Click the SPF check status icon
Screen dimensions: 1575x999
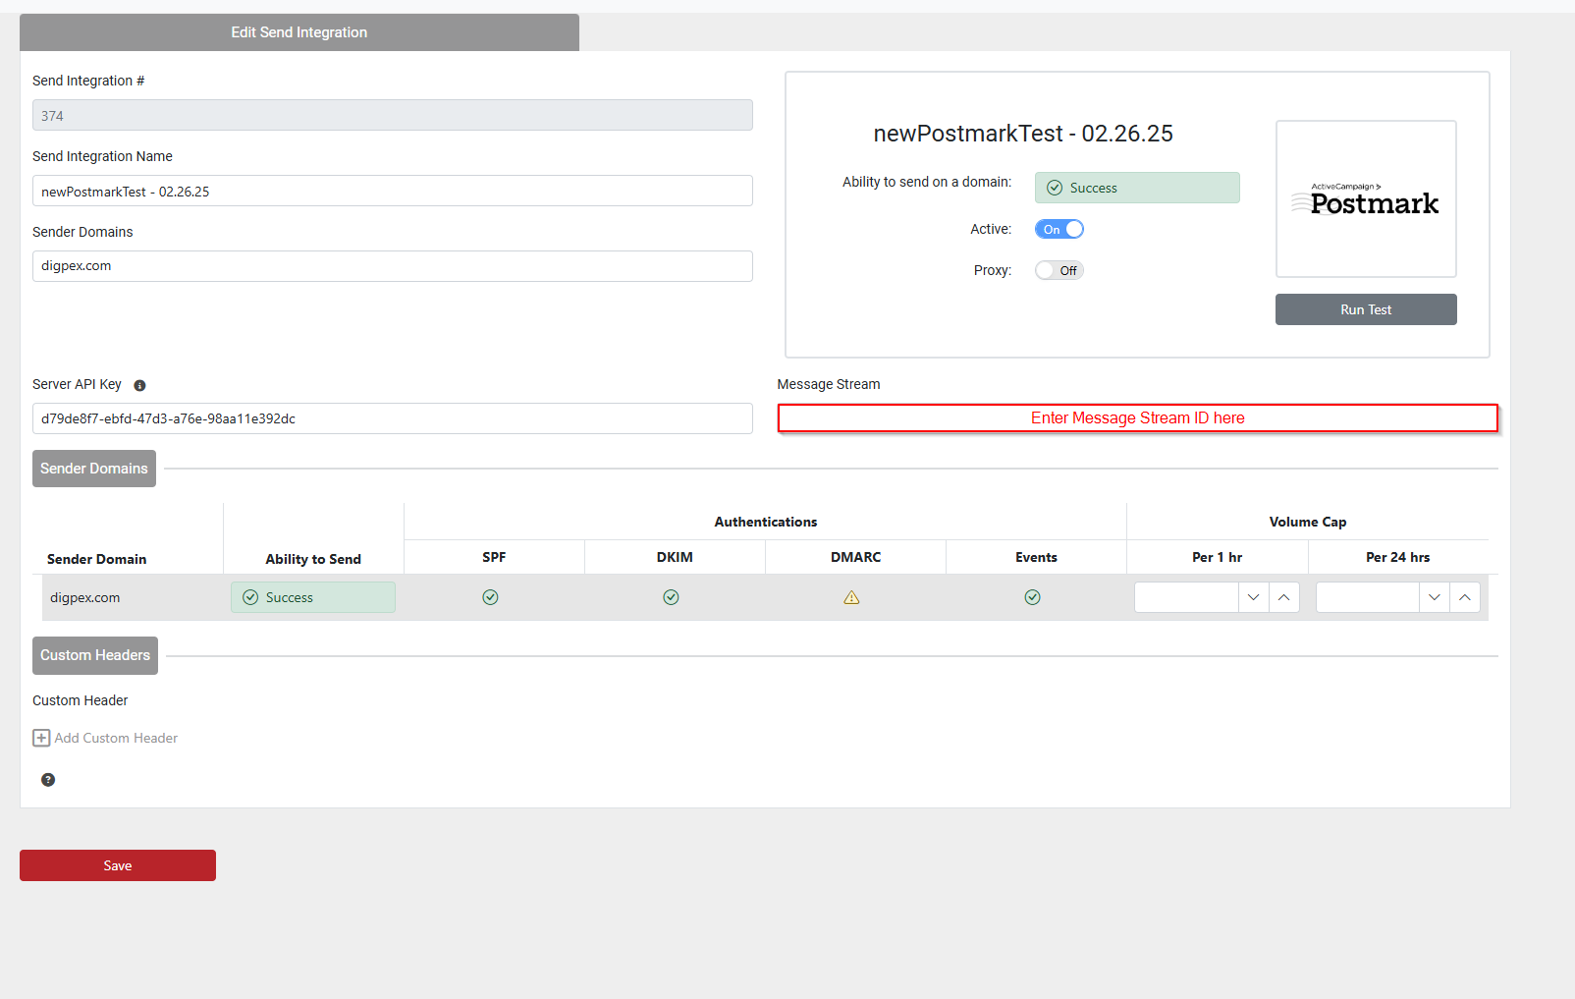click(490, 597)
